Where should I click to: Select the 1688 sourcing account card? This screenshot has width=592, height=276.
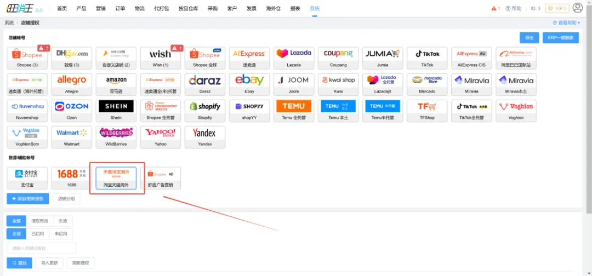tap(72, 178)
